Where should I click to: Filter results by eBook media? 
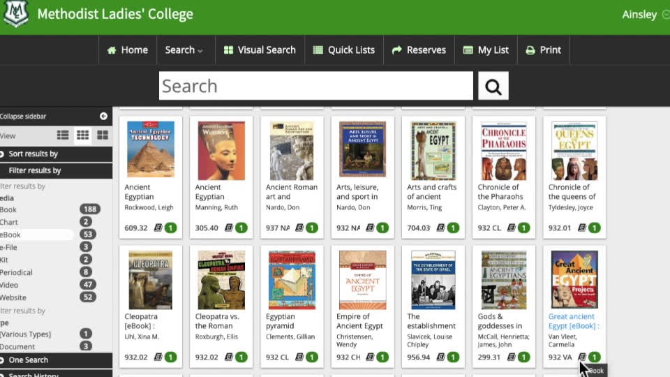coord(11,235)
